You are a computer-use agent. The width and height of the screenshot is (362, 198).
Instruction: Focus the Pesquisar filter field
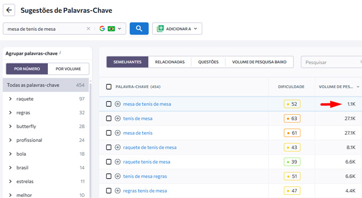(331, 62)
